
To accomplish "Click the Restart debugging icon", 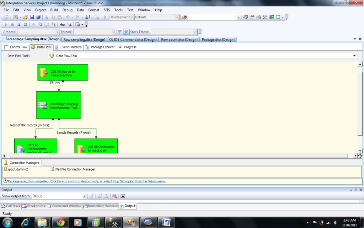I will tap(26, 25).
